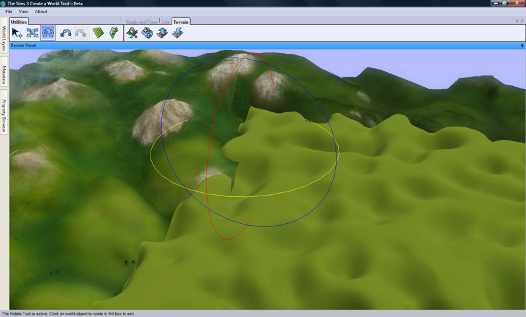Select the Utilities tab

19,22
